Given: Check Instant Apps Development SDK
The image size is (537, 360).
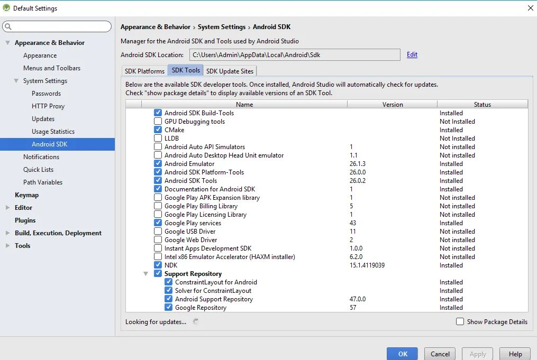Looking at the screenshot, I should point(158,248).
